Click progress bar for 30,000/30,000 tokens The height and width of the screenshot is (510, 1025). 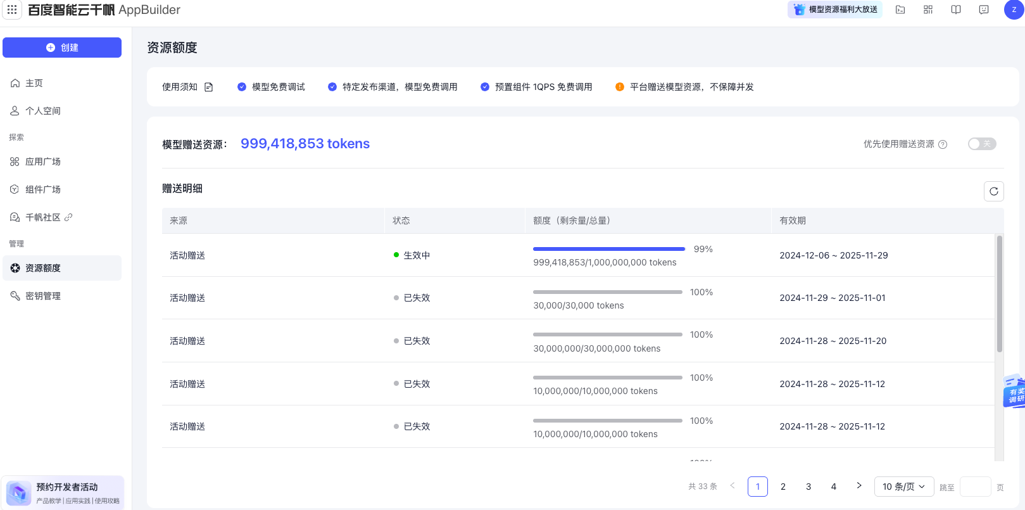coord(608,292)
